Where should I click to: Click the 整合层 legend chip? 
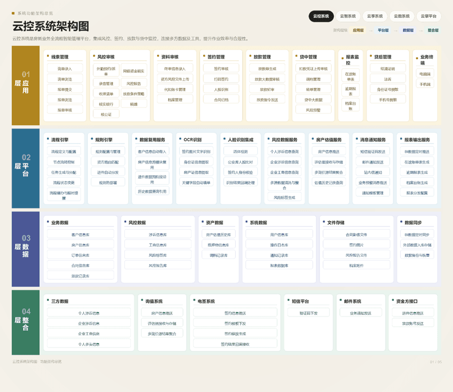(433, 30)
